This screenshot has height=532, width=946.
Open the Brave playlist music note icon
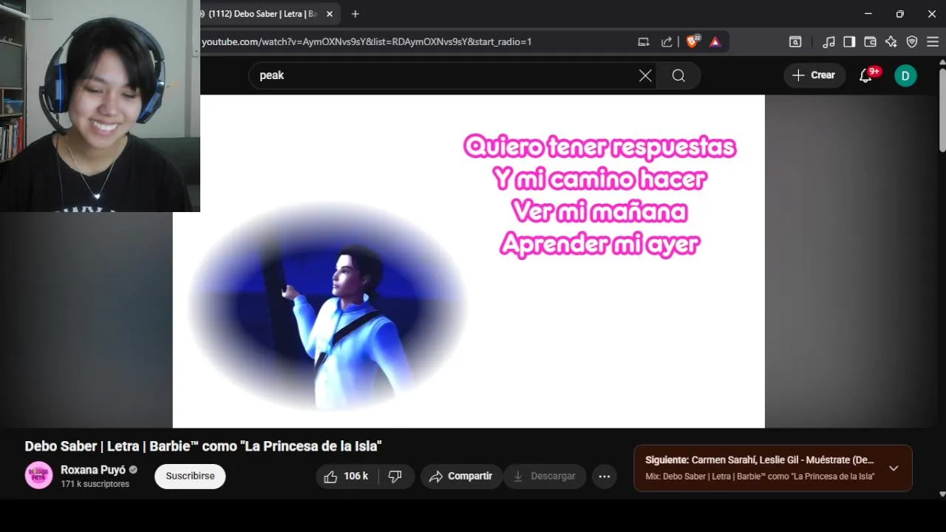coord(828,42)
